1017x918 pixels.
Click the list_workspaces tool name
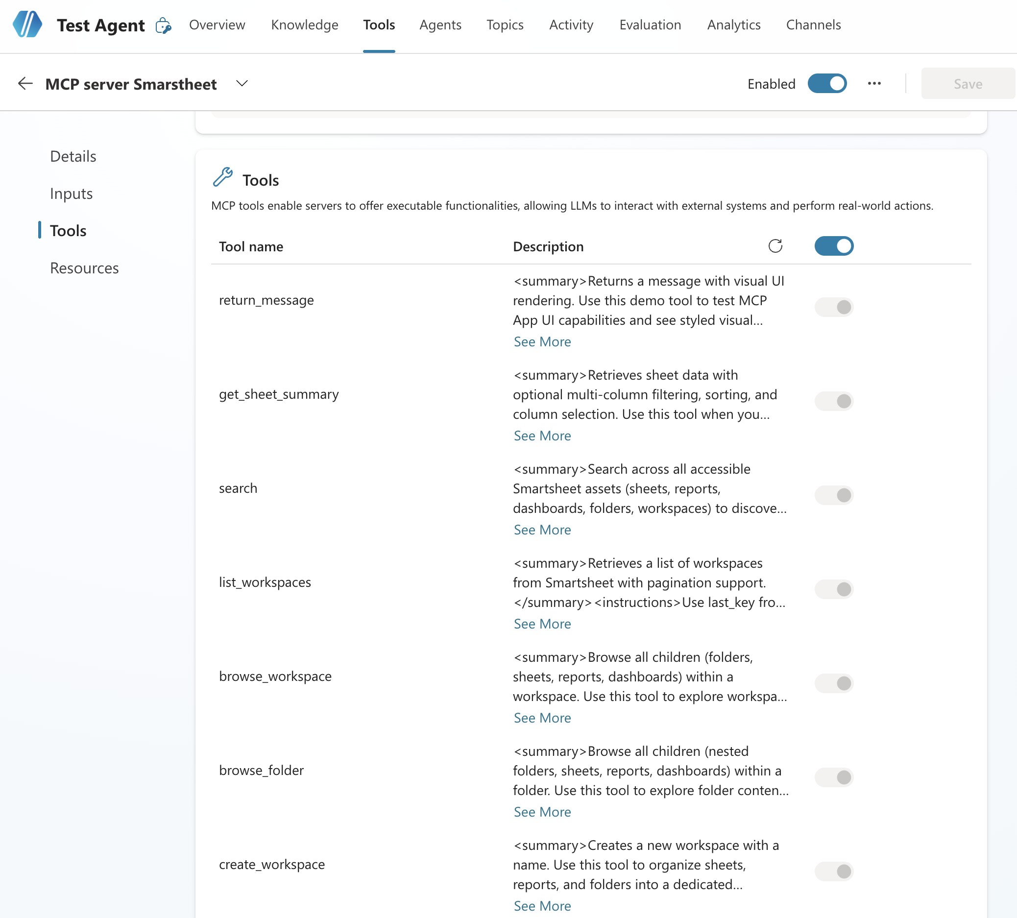[x=265, y=582]
